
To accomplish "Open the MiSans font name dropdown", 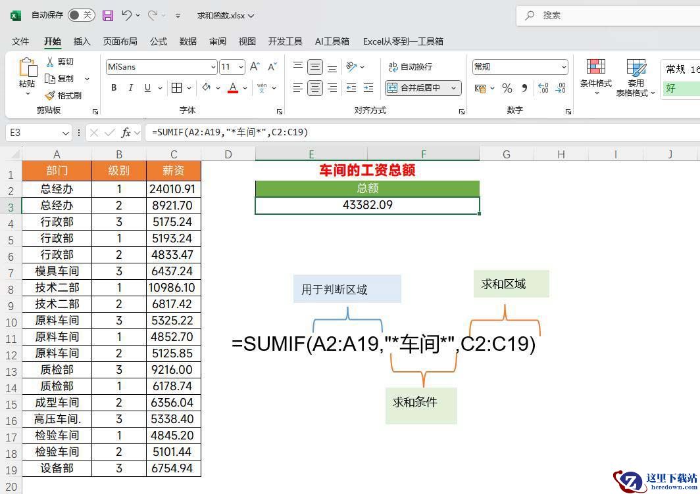I will [x=213, y=67].
